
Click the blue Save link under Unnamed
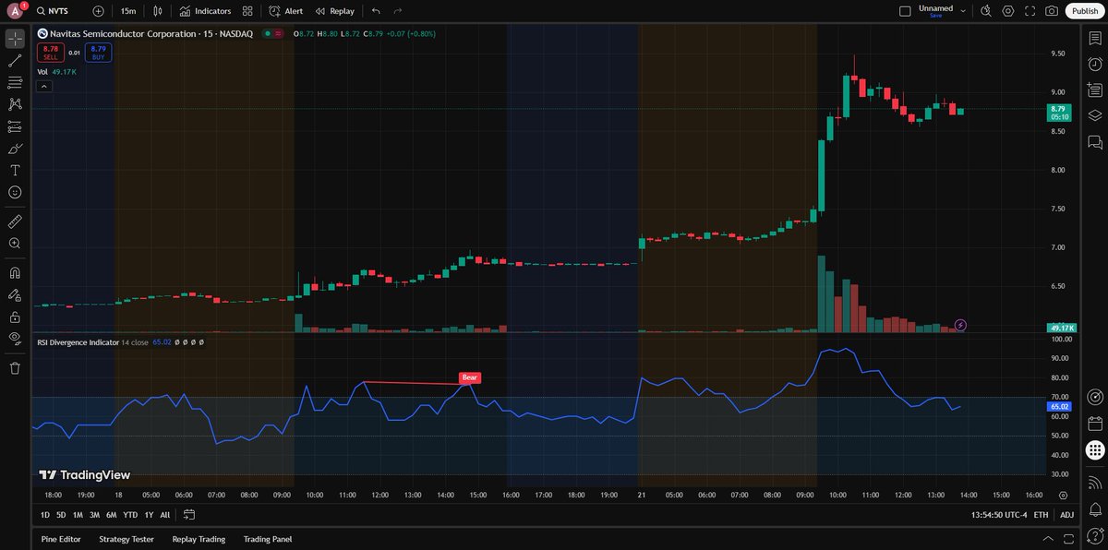[x=935, y=16]
